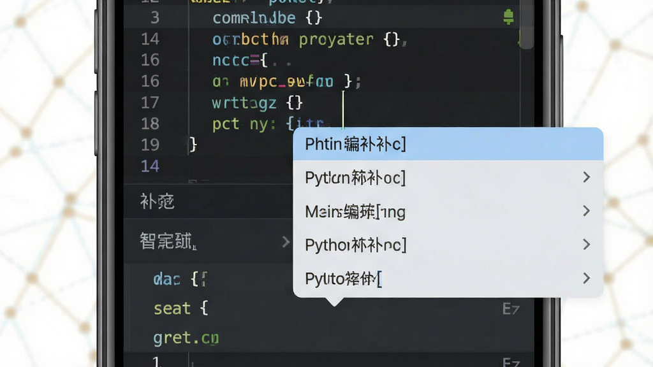This screenshot has width=653, height=367.
Task: Click the "nccc={" code line
Action: (240, 61)
